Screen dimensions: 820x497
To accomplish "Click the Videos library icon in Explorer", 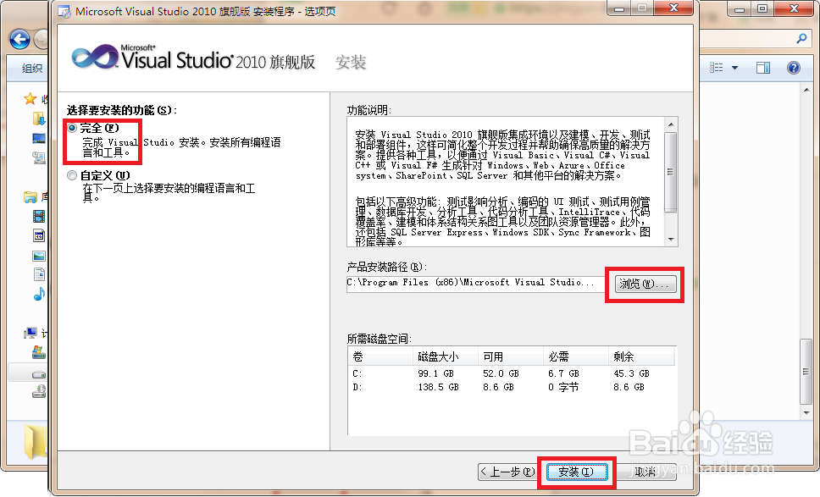I will [x=39, y=216].
